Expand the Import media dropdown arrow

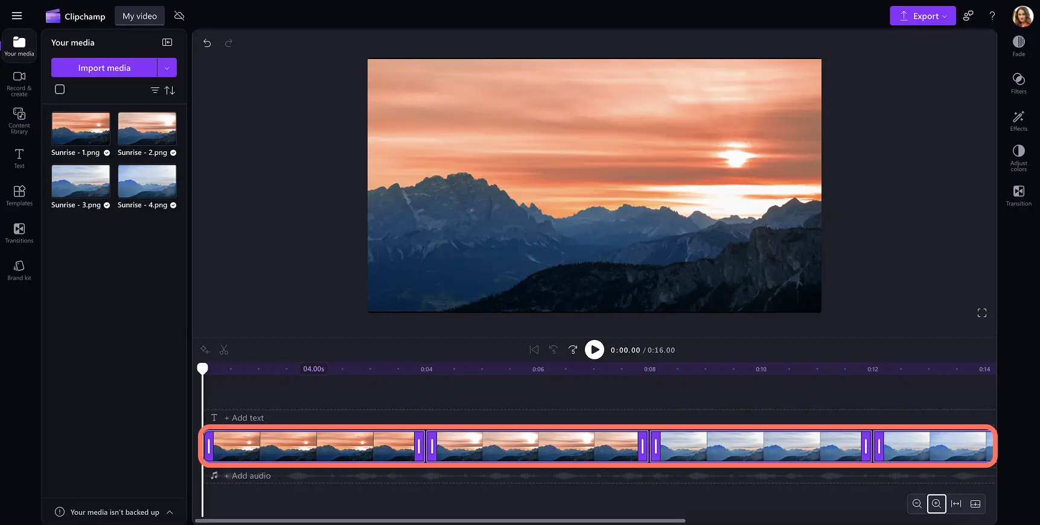(167, 68)
